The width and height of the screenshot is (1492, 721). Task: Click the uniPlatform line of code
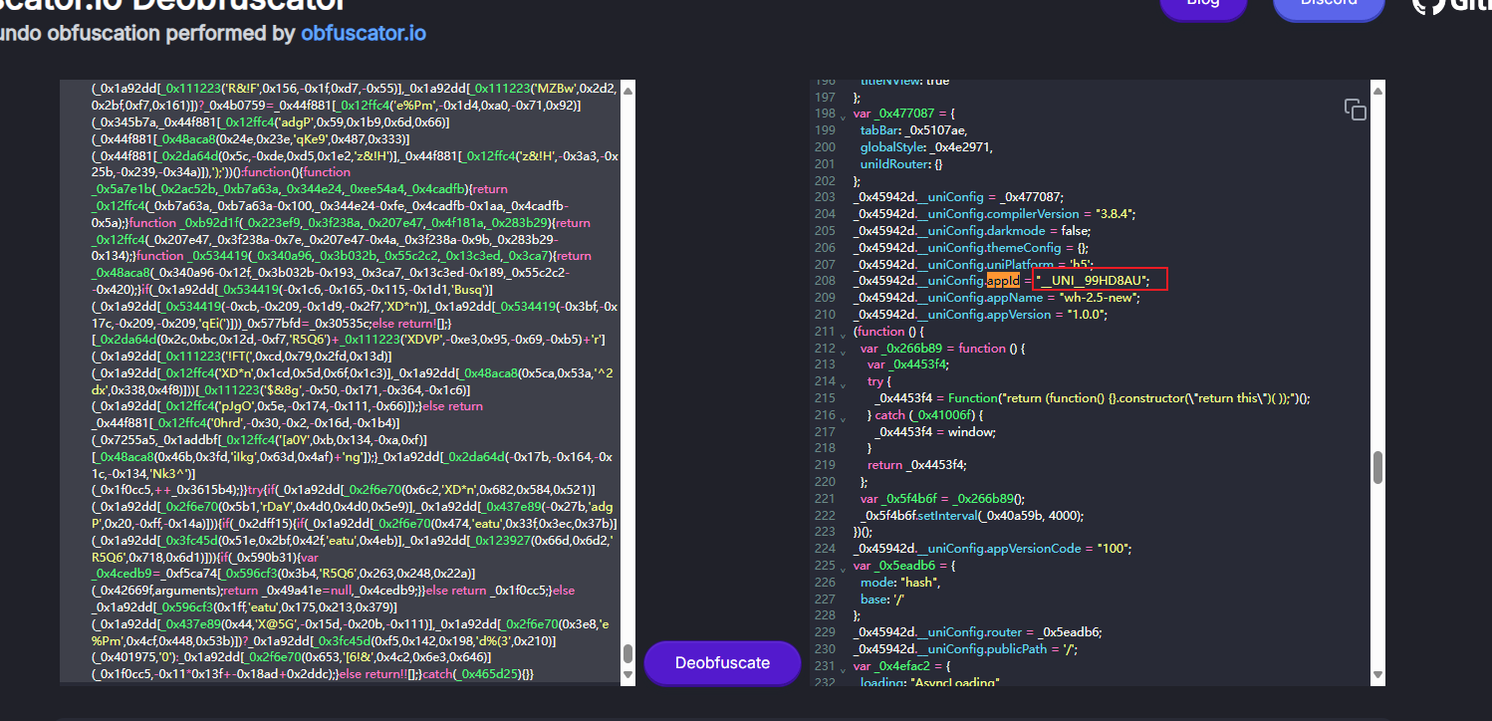click(x=973, y=265)
